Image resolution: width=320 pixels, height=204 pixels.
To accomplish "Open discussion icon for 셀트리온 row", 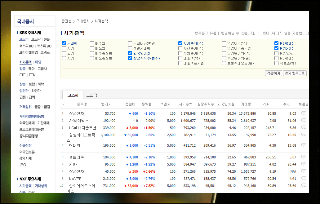I will 304,157.
